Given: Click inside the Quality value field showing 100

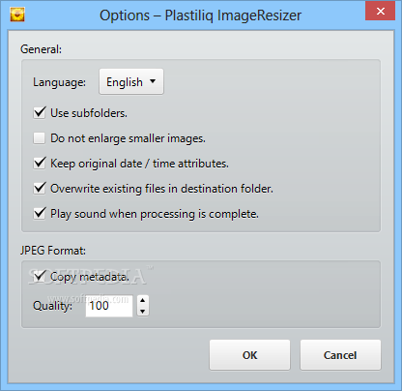Looking at the screenshot, I should click(x=109, y=306).
